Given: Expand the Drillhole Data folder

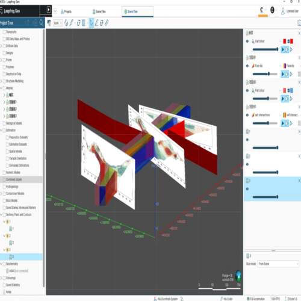Looking at the screenshot, I should [x=1, y=46].
